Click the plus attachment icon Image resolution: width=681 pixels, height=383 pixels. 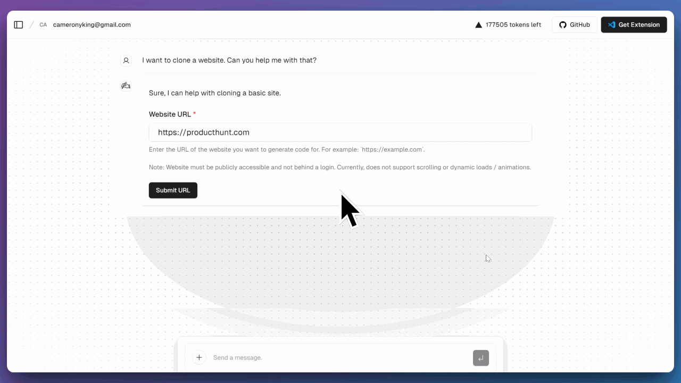coord(200,358)
